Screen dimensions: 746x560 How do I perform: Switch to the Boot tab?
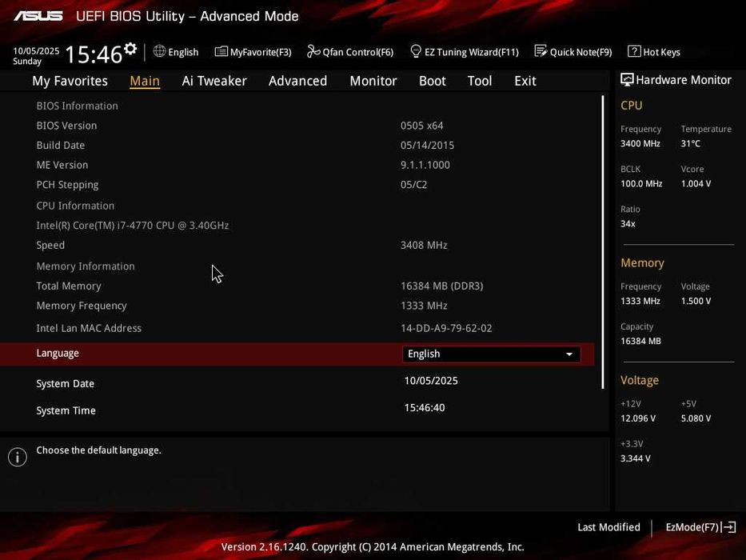point(432,81)
